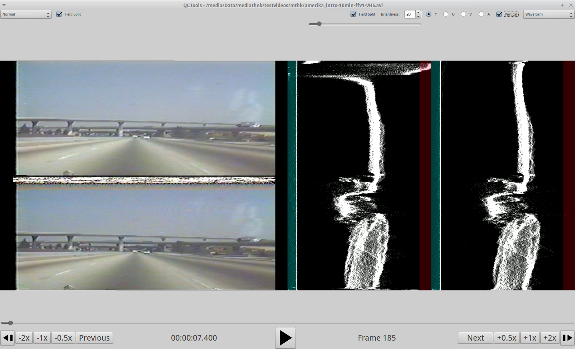Decrease the Brightness value with the down arrow
The height and width of the screenshot is (349, 575).
[x=418, y=16]
